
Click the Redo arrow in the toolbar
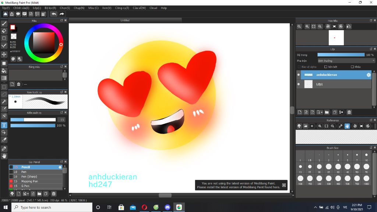tap(62, 14)
